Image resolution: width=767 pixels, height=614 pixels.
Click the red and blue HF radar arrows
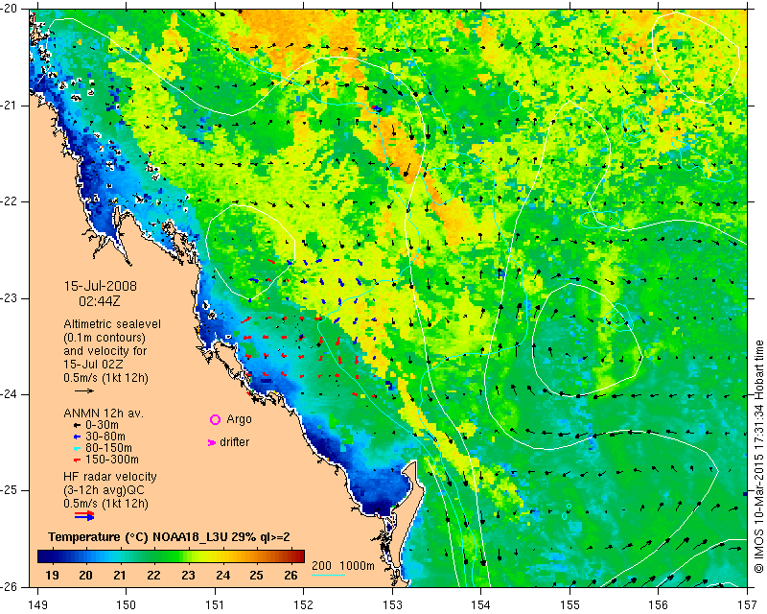coord(84,515)
